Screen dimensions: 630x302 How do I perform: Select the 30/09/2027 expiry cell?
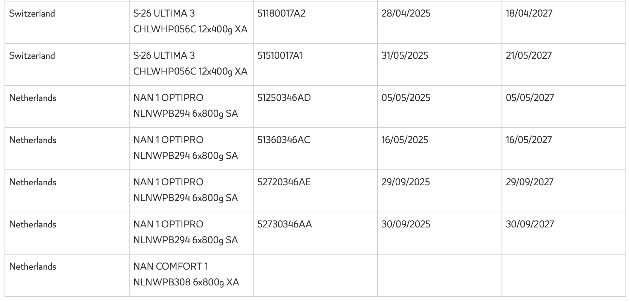tap(530, 224)
